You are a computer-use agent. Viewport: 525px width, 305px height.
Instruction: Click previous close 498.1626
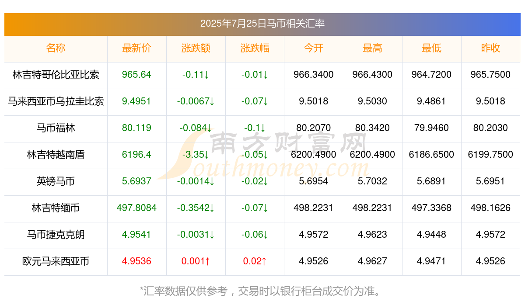(x=490, y=208)
